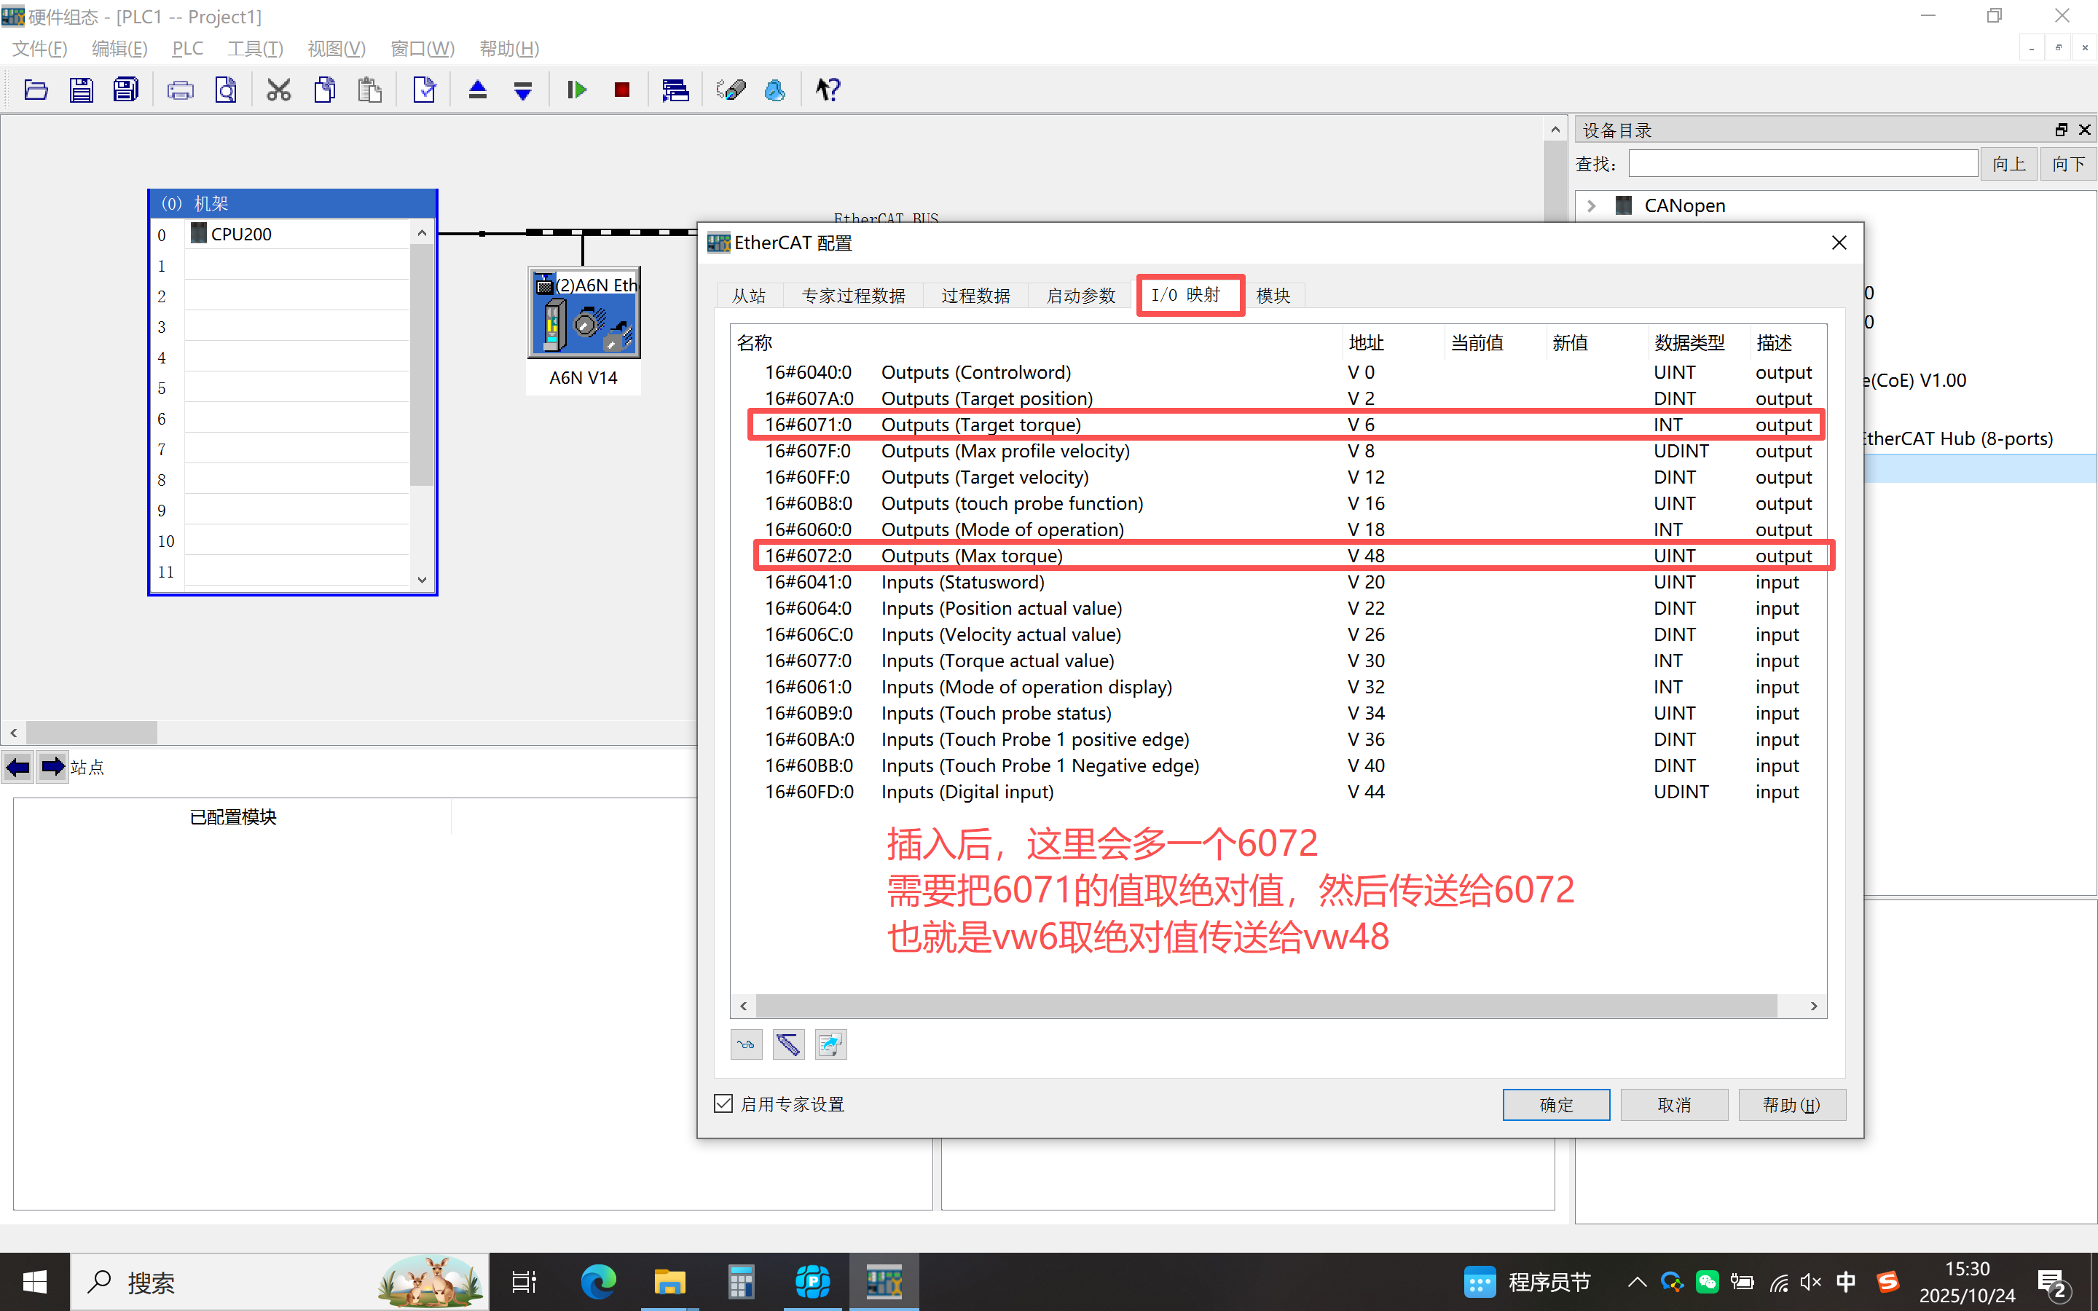The height and width of the screenshot is (1311, 2098).
Task: Click the I/O table scroll-left arrow
Action: [743, 1006]
